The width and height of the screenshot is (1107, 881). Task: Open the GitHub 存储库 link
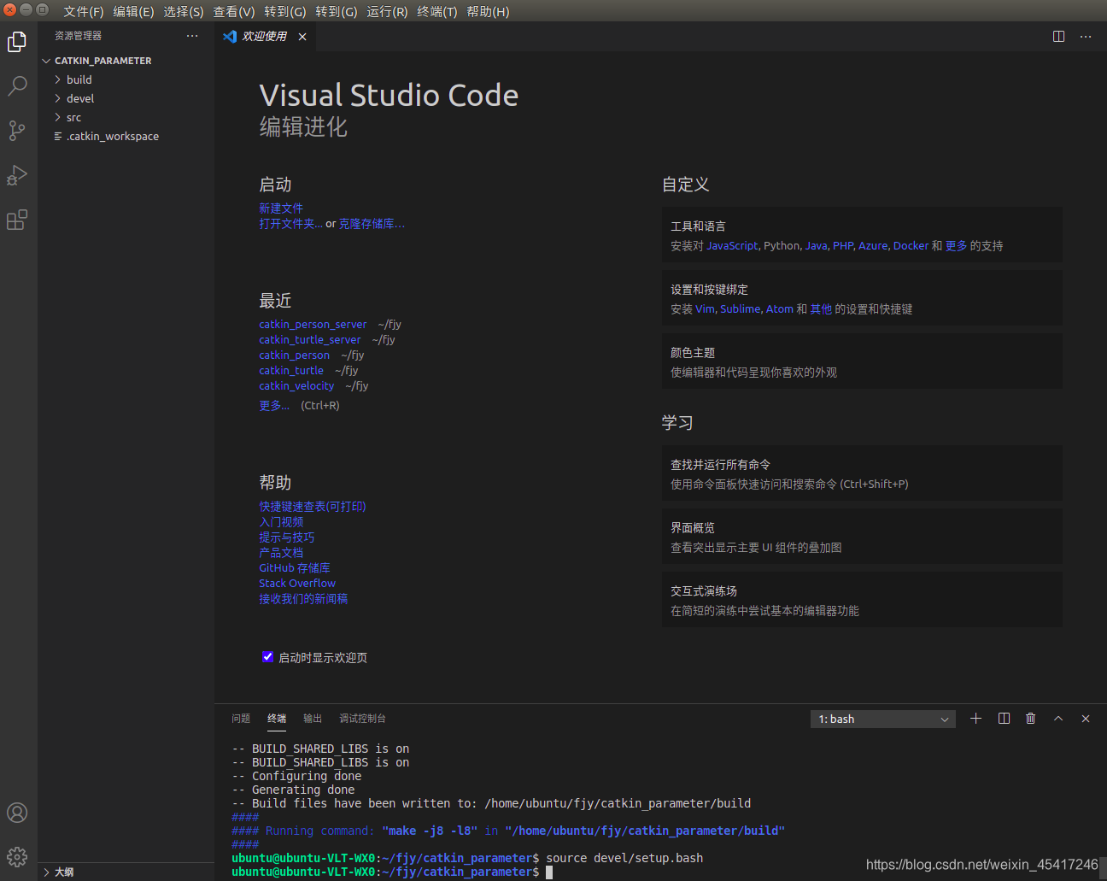295,568
